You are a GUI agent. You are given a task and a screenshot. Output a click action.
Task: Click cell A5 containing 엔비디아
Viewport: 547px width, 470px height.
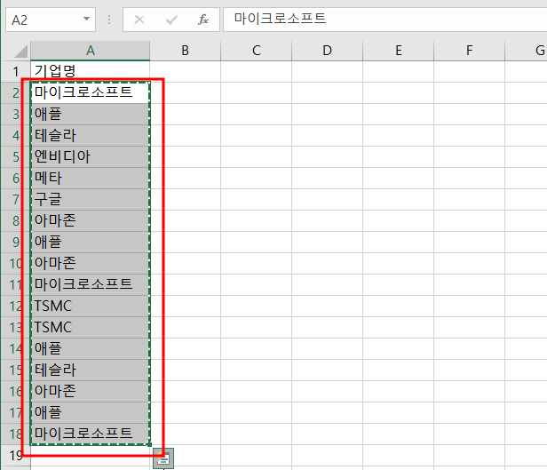(x=91, y=156)
